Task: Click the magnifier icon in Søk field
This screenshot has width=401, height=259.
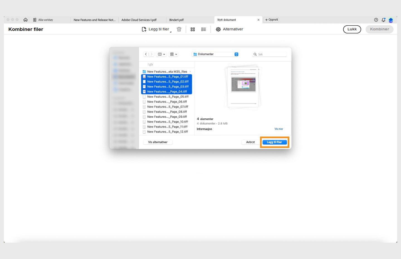Action: click(x=255, y=54)
